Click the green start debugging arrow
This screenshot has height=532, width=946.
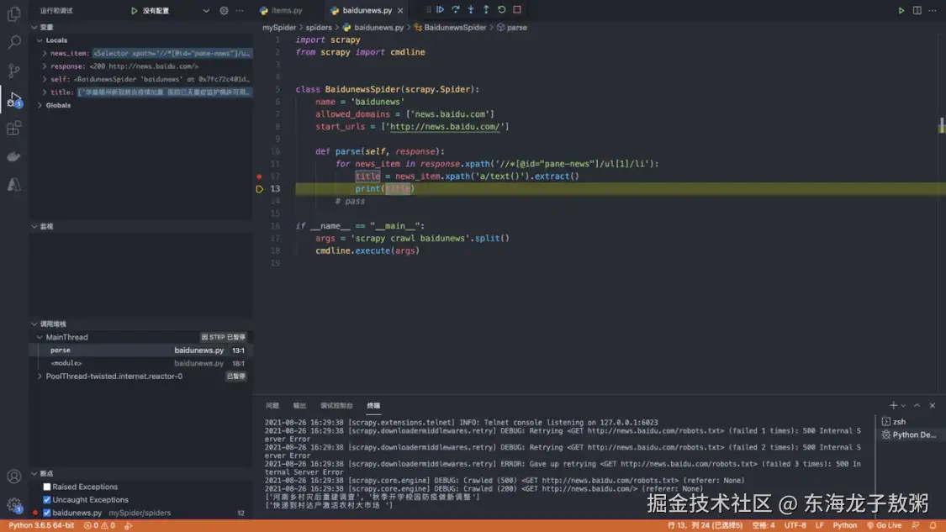coord(134,10)
